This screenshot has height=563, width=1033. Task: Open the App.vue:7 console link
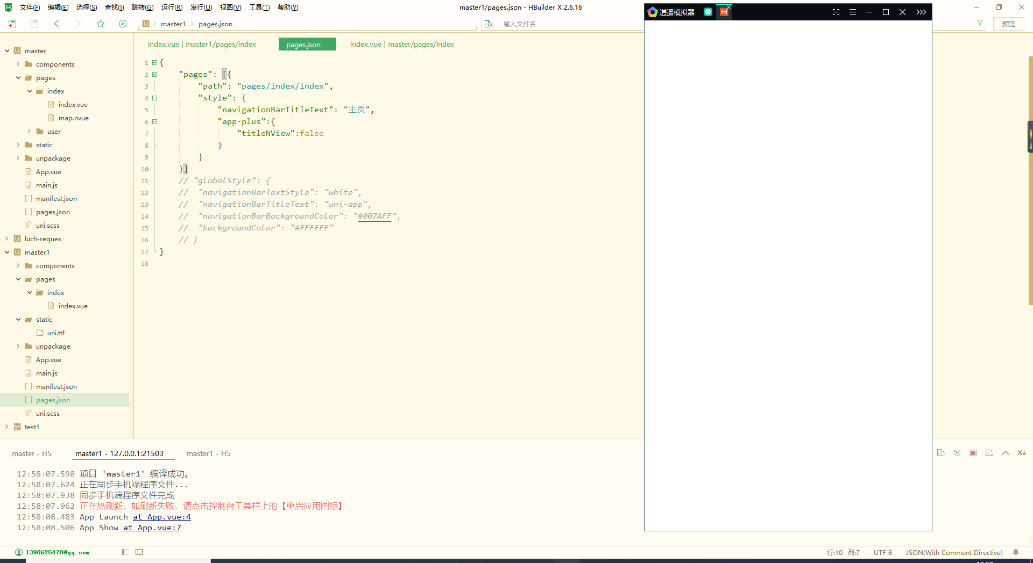coord(152,528)
